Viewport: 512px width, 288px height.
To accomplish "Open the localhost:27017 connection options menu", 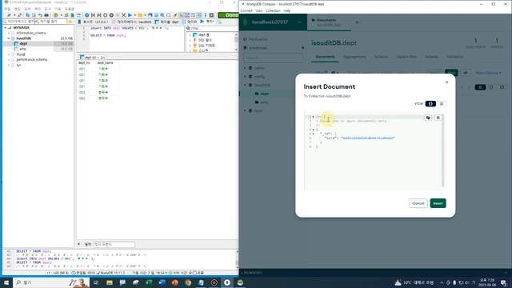I will click(x=299, y=22).
